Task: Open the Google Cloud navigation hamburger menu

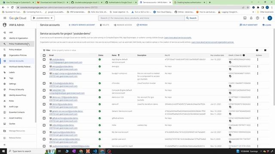Action: [5, 18]
